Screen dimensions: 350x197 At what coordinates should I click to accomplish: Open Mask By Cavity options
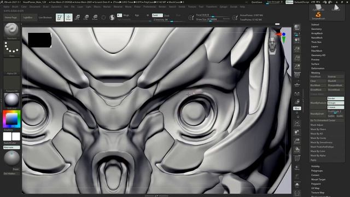(318, 138)
